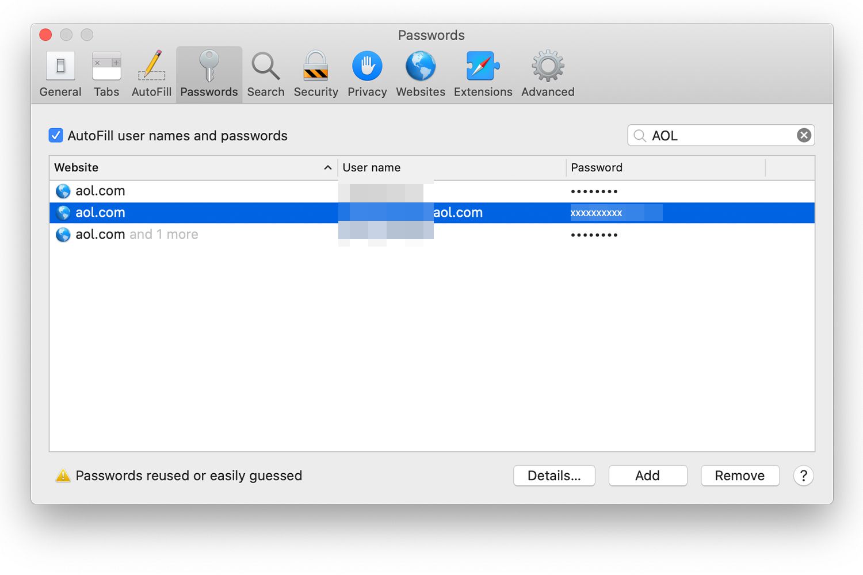Click the warning triangle icon
The image size is (863, 575).
point(63,476)
